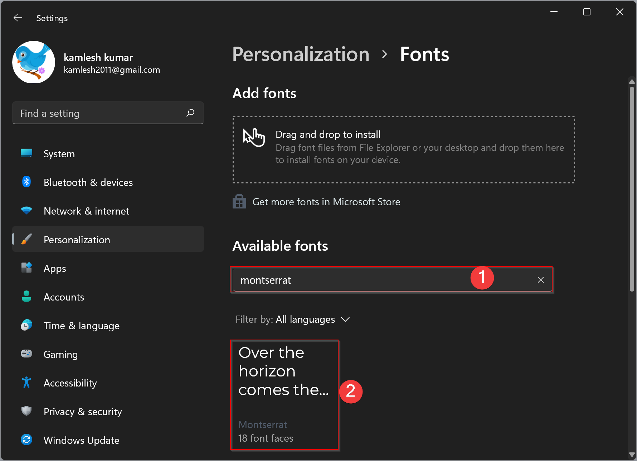Open the Montserrat font card
Viewport: 637px width, 461px height.
[x=285, y=395]
